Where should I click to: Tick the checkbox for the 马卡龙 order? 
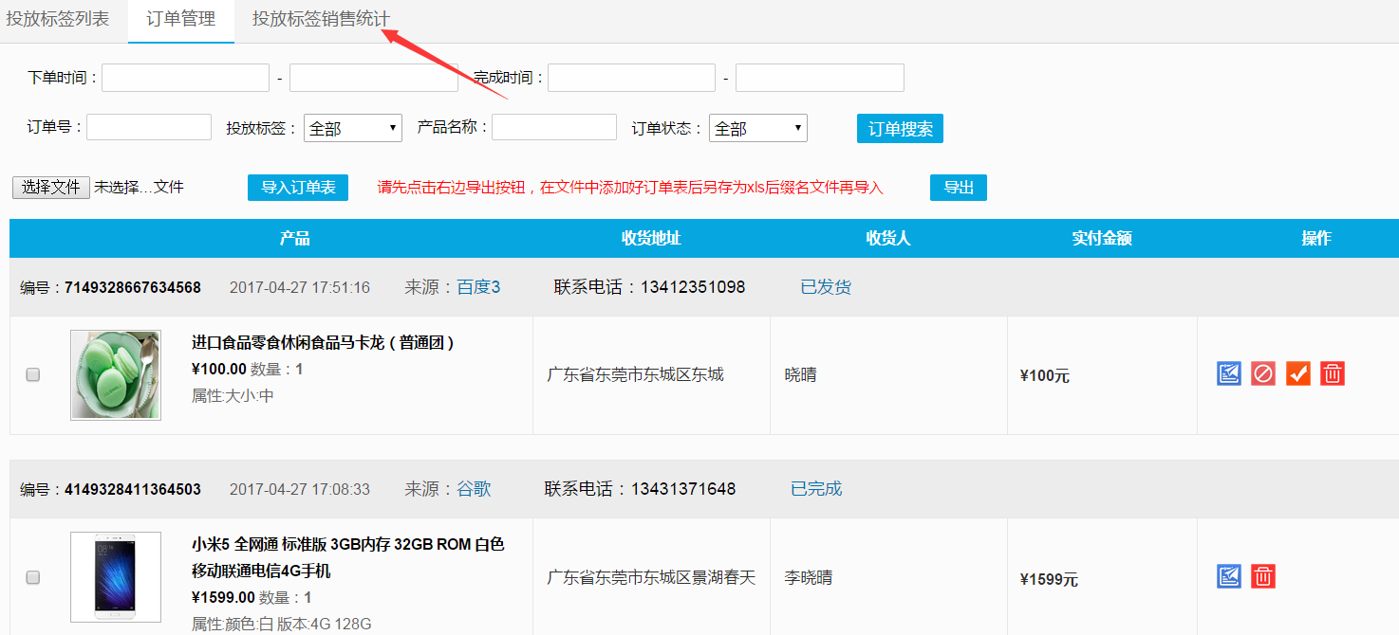33,375
